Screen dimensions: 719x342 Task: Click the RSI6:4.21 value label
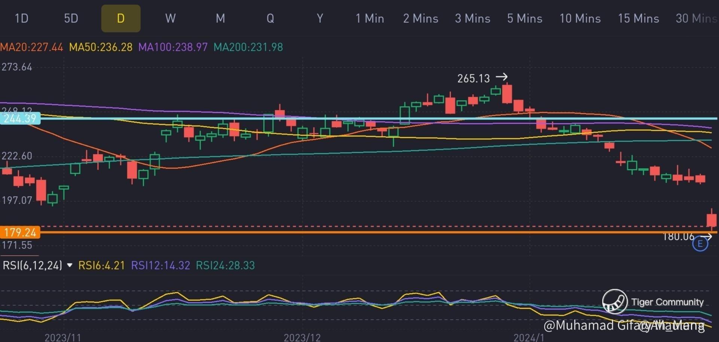[101, 265]
